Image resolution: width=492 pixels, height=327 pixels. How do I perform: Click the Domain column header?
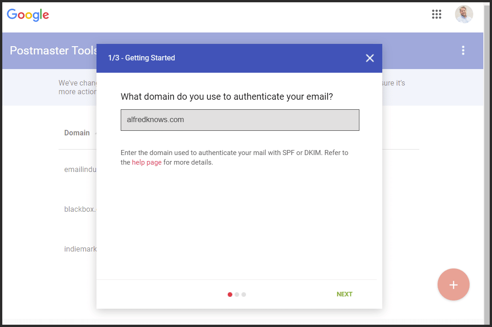coord(77,133)
